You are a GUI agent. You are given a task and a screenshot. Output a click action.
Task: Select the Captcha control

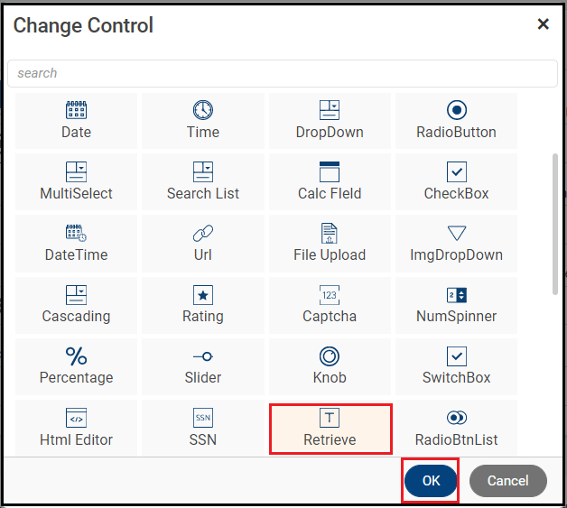330,304
